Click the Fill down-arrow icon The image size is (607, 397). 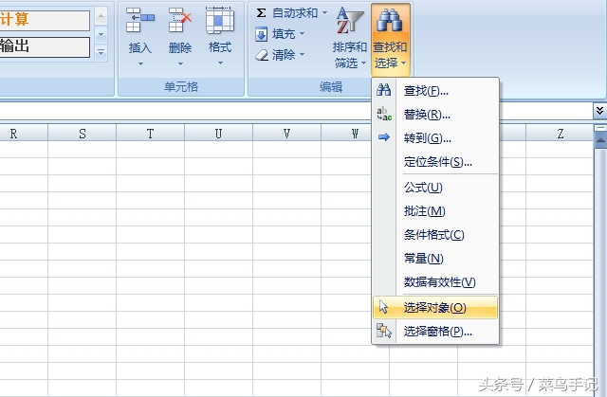point(262,34)
